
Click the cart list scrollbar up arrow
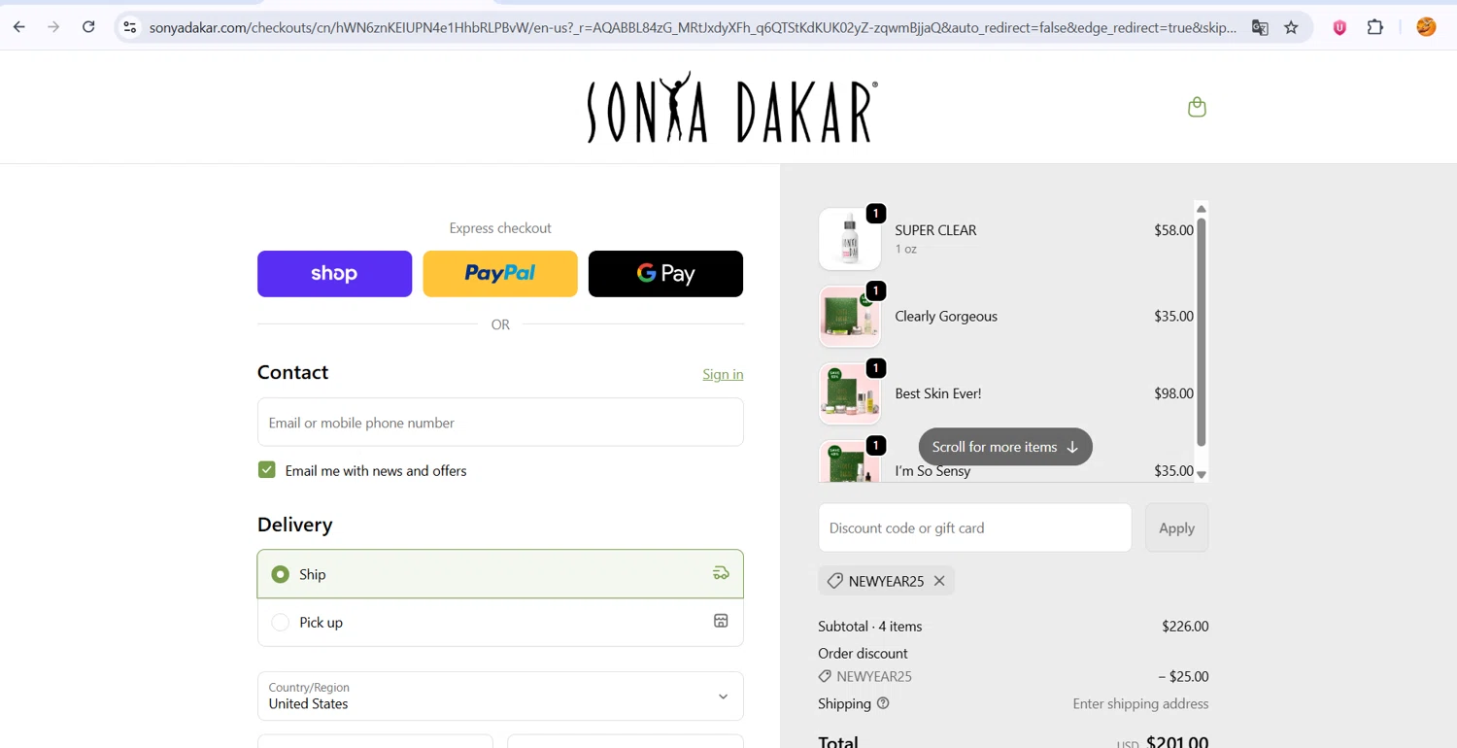tap(1202, 209)
